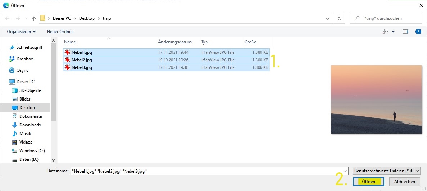Click the Up one level arrow

pos(34,18)
